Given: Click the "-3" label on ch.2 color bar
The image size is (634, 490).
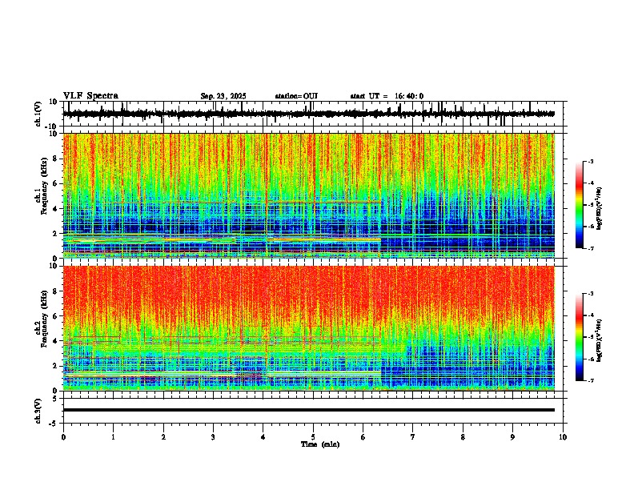Looking at the screenshot, I should (591, 294).
